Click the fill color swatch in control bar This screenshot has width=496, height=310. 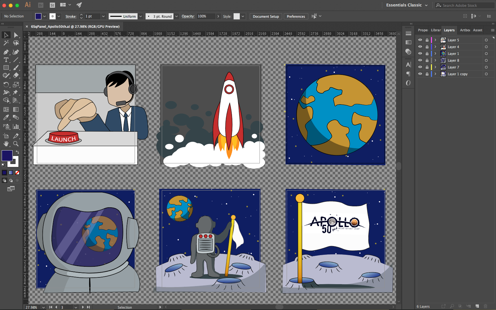(x=38, y=16)
